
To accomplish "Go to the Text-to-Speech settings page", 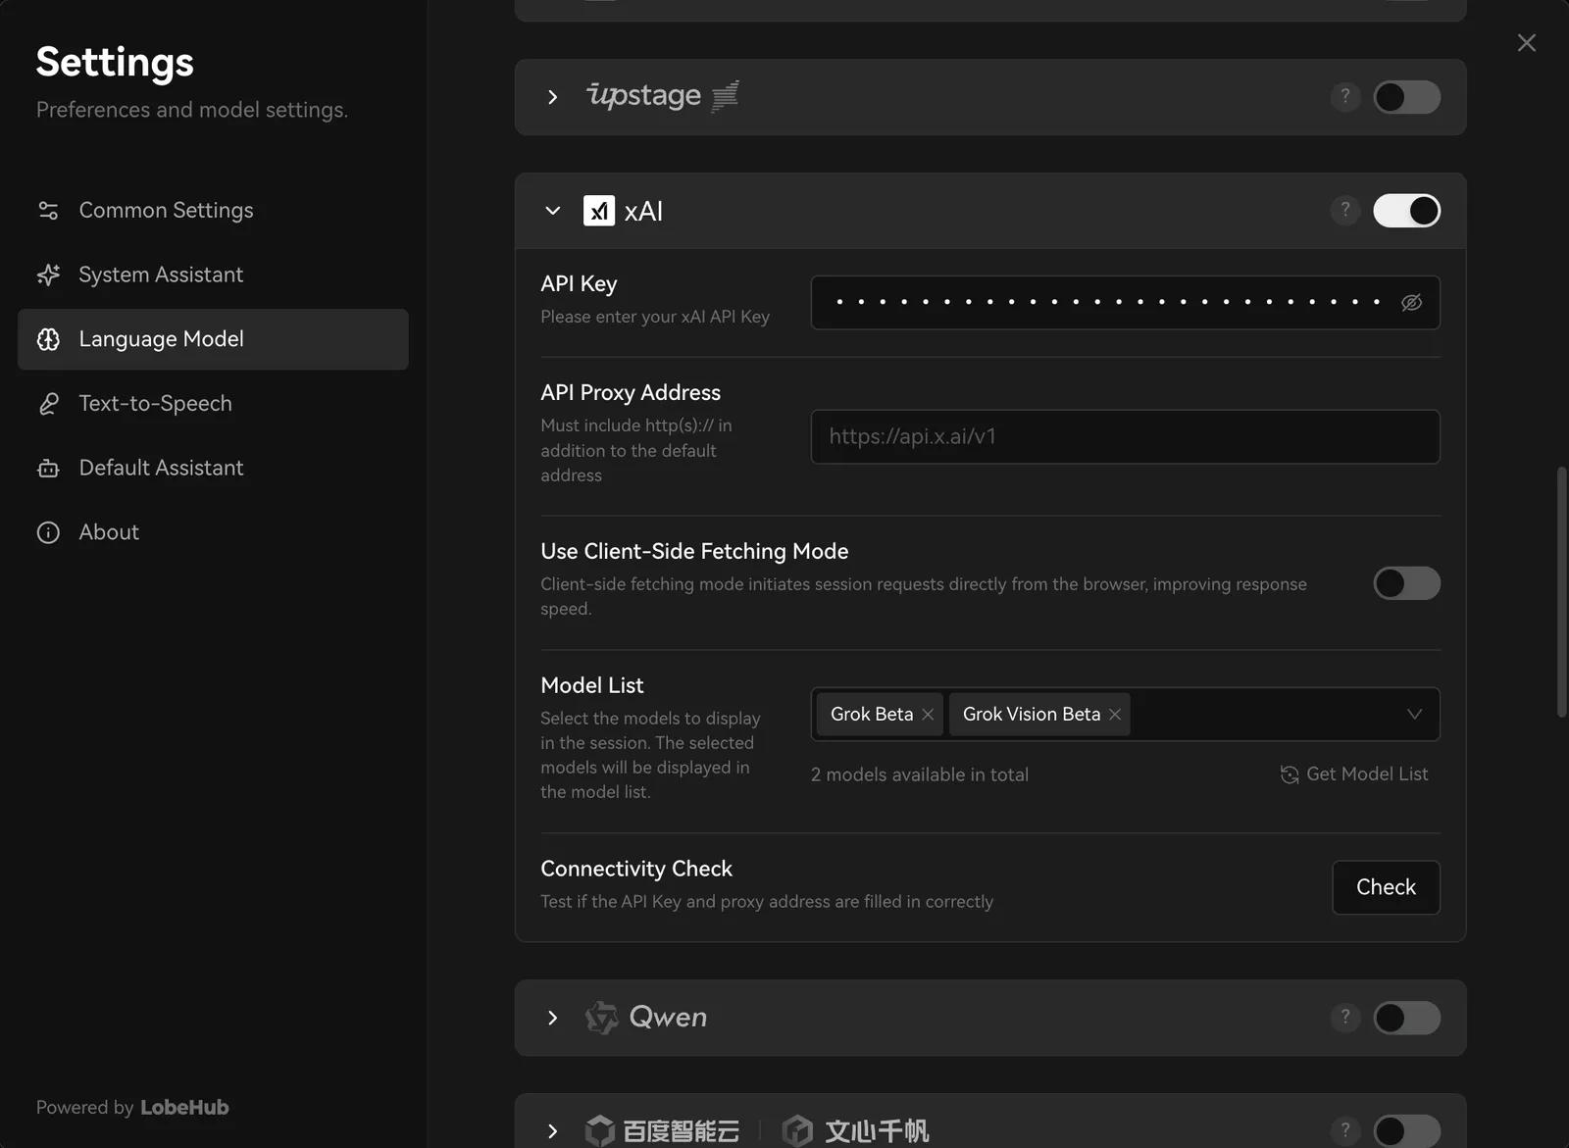I will pyautogui.click(x=155, y=404).
